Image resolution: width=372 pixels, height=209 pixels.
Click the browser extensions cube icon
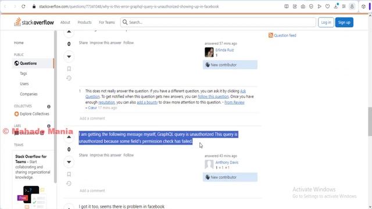pyautogui.click(x=363, y=6)
